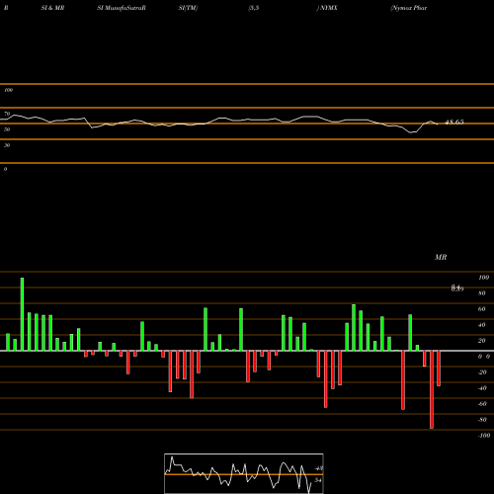494x494 pixels.
Task: Click the MR axis label -100
Action: (x=484, y=436)
